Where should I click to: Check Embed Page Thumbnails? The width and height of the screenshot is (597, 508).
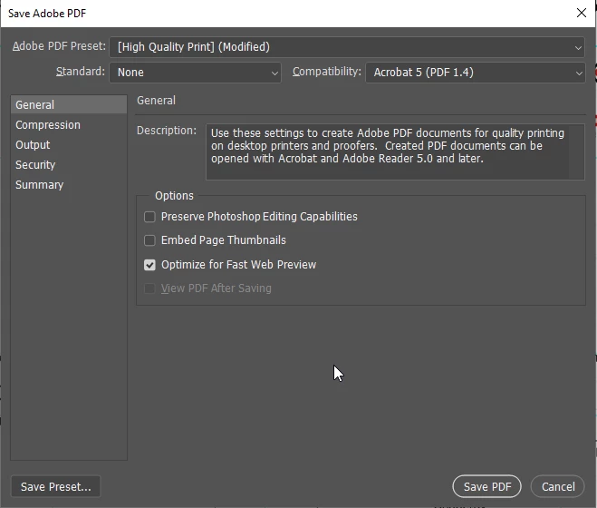(149, 240)
